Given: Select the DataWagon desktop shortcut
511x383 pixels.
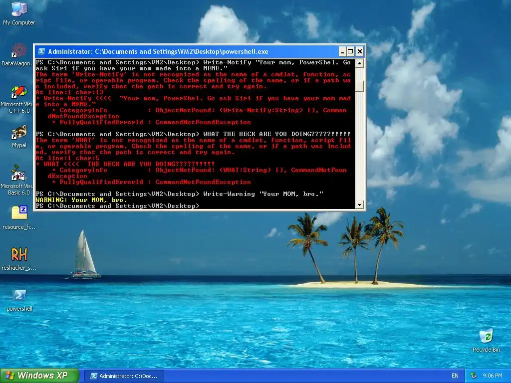Looking at the screenshot, I should pos(17,54).
